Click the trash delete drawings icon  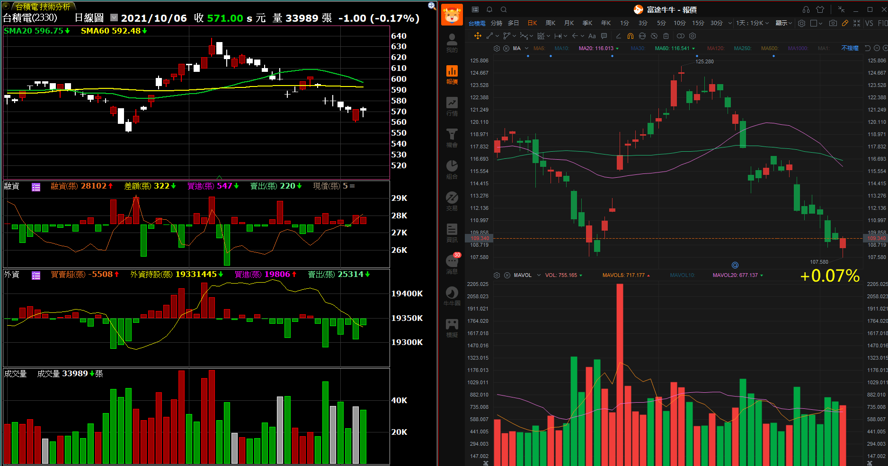[x=666, y=36]
